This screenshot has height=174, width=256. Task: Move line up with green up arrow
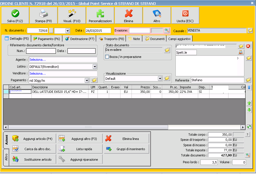(249, 103)
